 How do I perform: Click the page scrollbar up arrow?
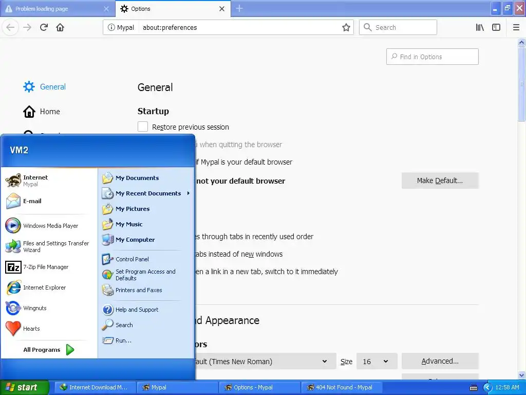pos(522,42)
